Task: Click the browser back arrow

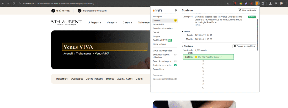Action: [x=3, y=3]
